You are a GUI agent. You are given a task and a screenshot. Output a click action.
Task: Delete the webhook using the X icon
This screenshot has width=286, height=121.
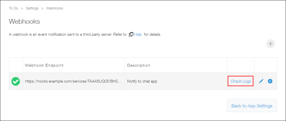[x=270, y=81]
